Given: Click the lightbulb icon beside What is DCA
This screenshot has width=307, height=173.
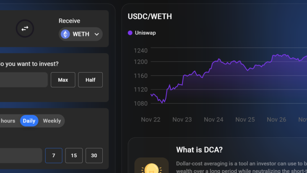Looking at the screenshot, I should (151, 168).
